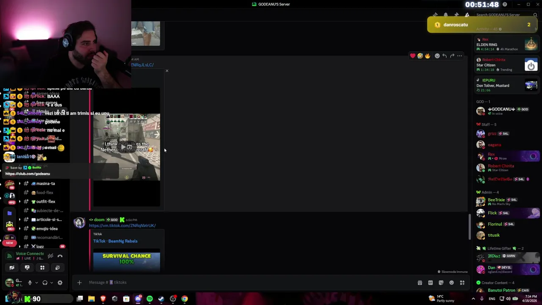Screen dimensions: 542x305
Task: Reply to the hovered message
Action: [x=445, y=56]
